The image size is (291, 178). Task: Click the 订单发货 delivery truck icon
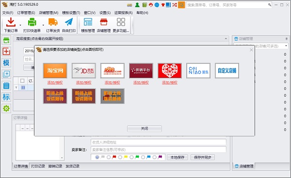click(53, 22)
